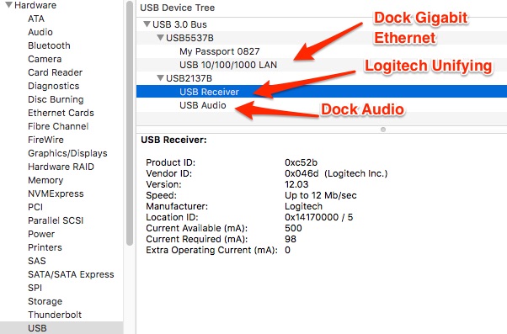Collapse the USB 3.0 Bus tree node
The image size is (507, 334).
pyautogui.click(x=147, y=24)
